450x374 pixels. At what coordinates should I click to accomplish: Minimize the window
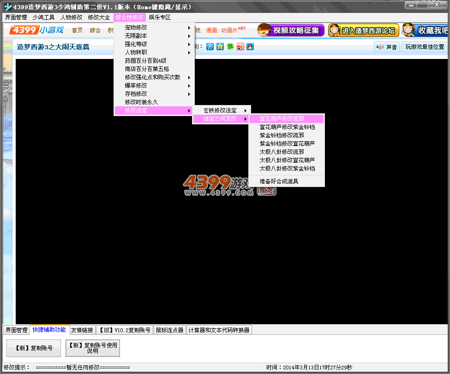point(411,5)
